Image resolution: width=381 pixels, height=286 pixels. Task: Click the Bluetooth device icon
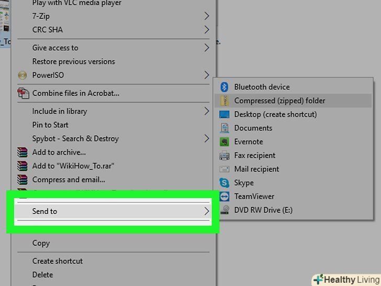coord(224,87)
